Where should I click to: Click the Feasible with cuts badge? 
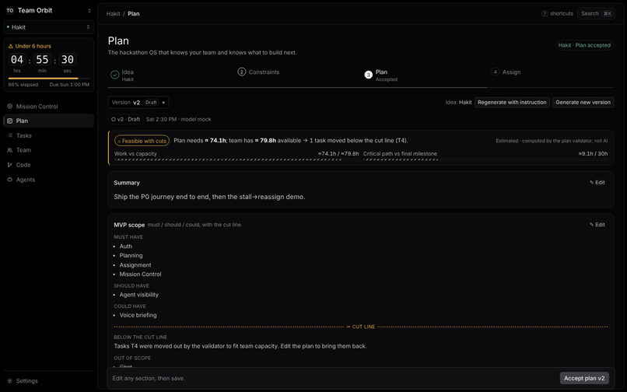142,141
